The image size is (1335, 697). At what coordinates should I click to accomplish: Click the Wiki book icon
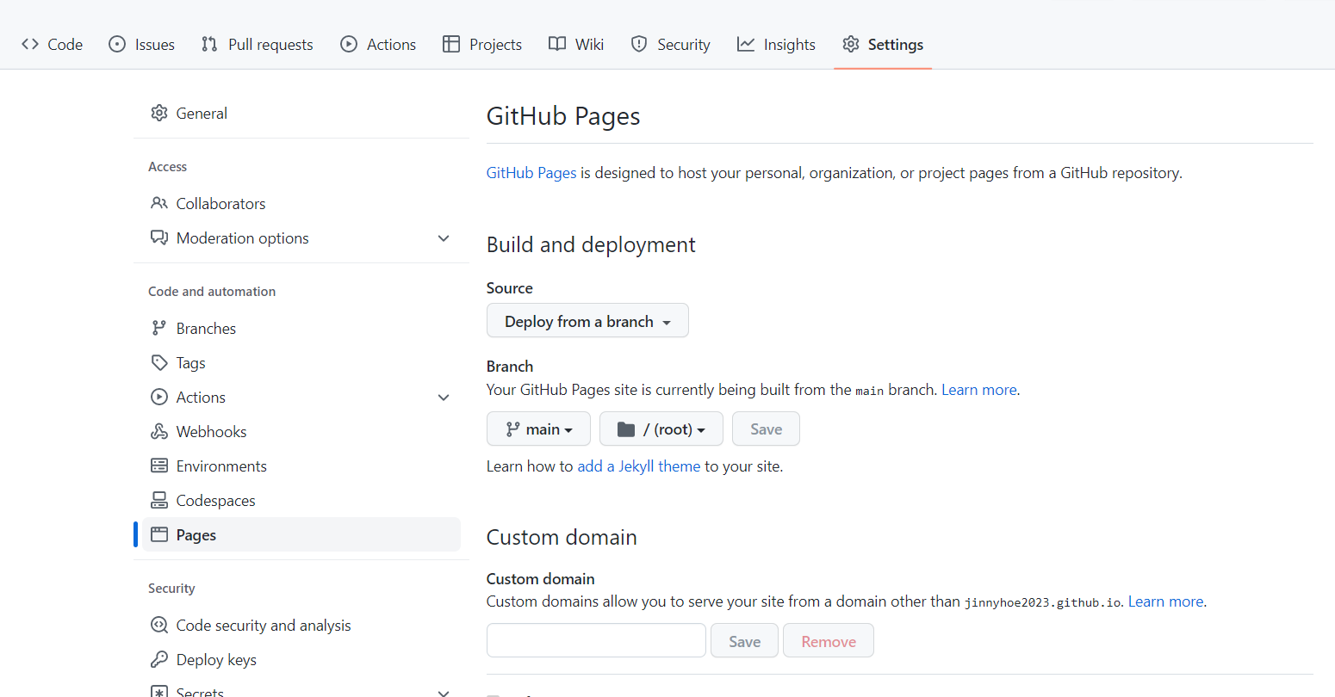[557, 44]
